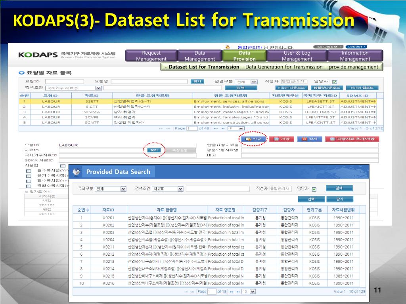This screenshot has width=406, height=304.
Task: Click the Excel 업로드 button
Action: click(362, 88)
